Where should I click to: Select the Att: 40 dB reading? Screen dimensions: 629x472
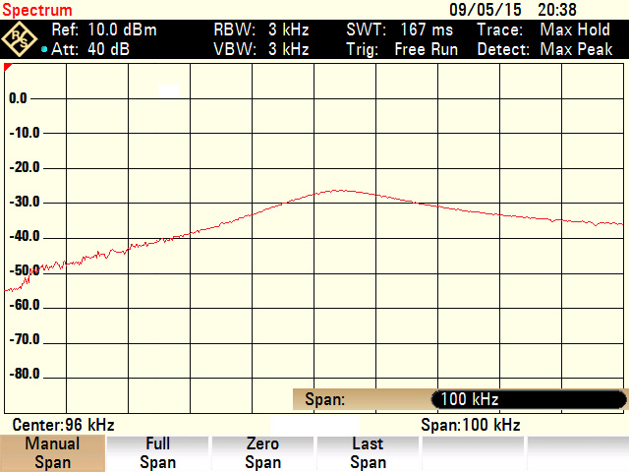point(90,49)
